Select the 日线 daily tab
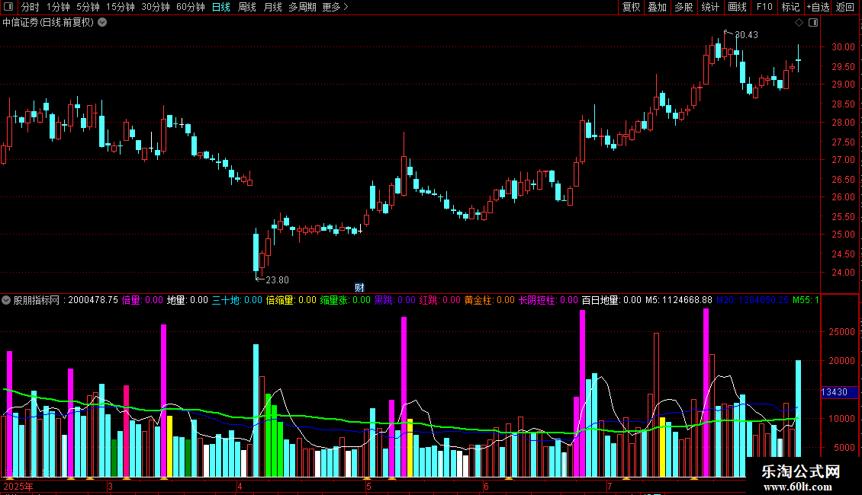862x495 pixels. [220, 7]
